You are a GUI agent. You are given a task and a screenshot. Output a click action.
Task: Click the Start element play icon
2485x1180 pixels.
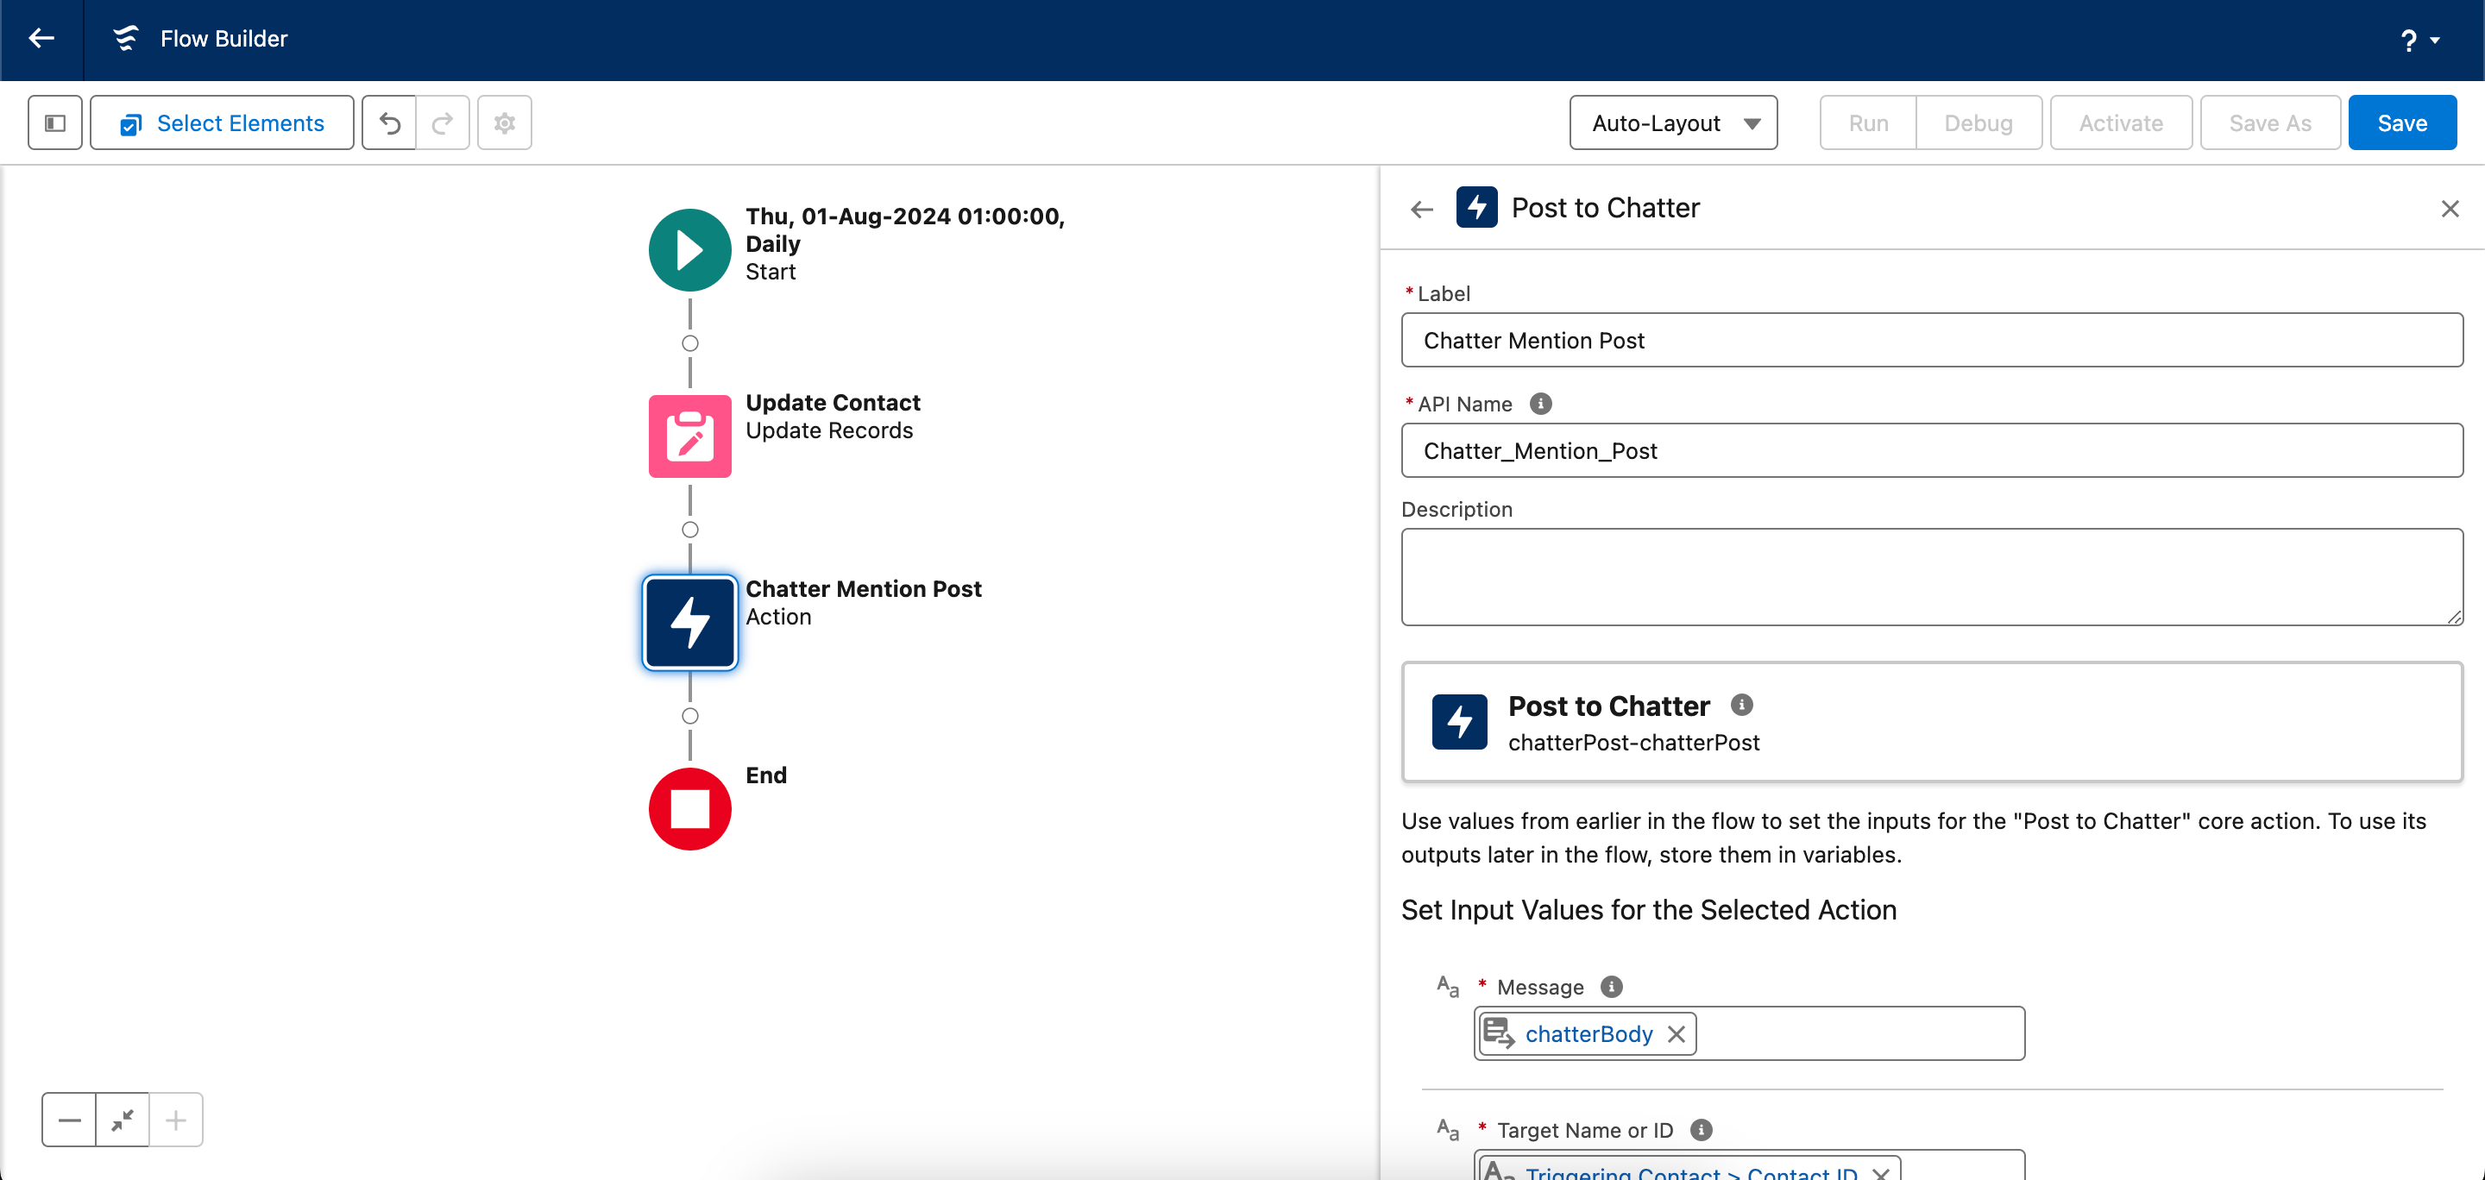click(x=689, y=249)
